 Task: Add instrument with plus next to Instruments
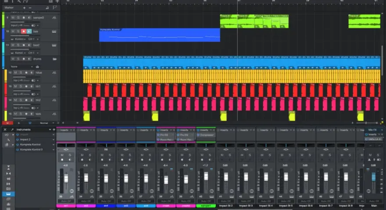pos(54,129)
